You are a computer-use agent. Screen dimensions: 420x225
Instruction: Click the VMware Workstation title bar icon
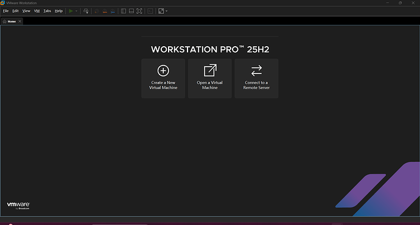(2, 3)
